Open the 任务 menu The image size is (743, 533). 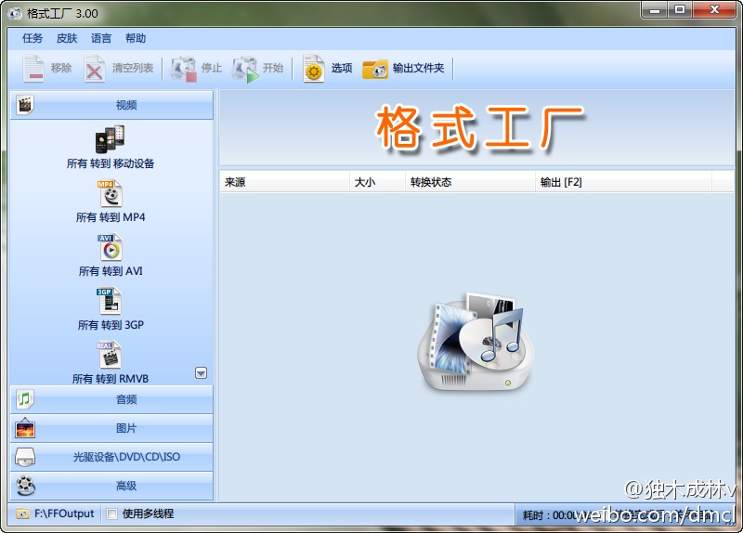click(33, 38)
